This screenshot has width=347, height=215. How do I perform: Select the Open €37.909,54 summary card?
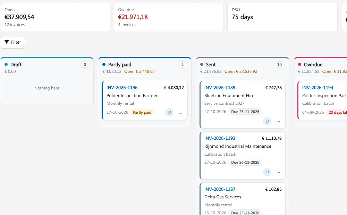point(55,17)
